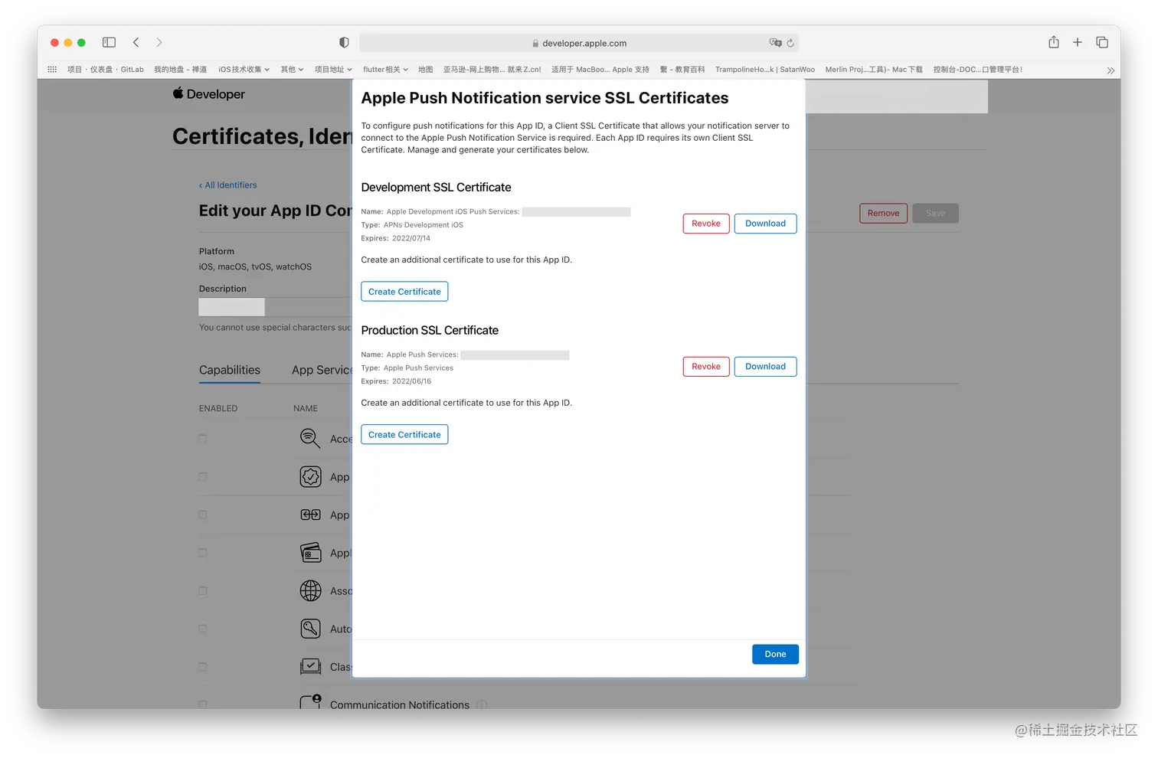Go forward with the forward arrow

click(159, 42)
